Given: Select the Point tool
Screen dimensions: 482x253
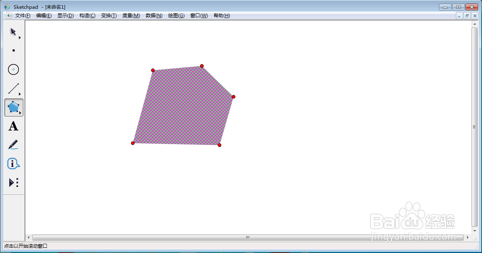Looking at the screenshot, I should [x=14, y=50].
